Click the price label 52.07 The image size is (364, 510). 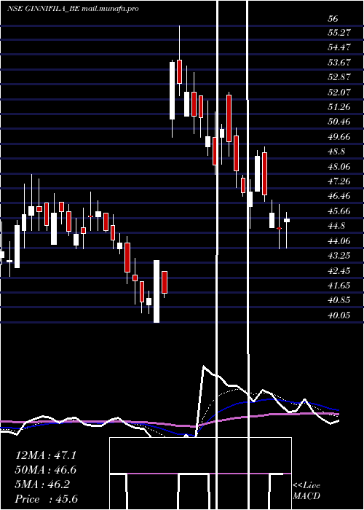(339, 93)
